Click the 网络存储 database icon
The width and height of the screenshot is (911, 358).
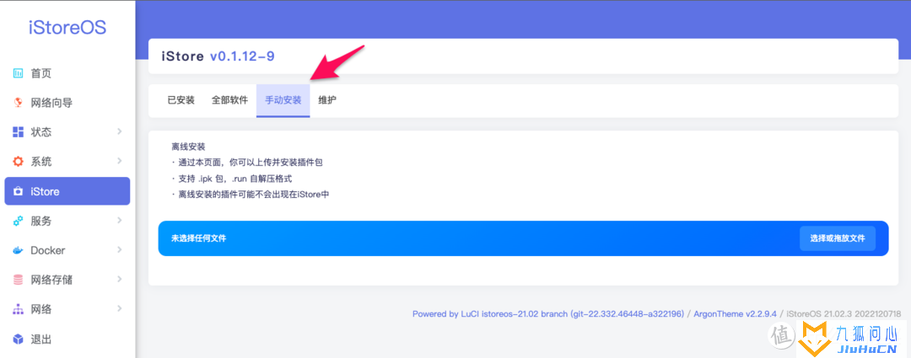18,280
